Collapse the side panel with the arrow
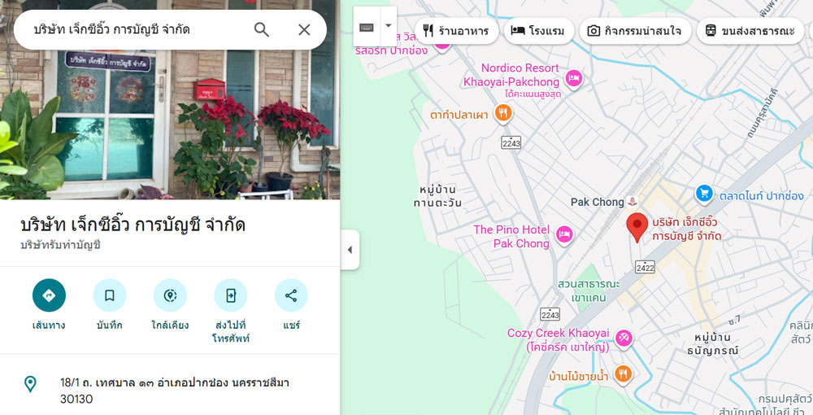Screen dimensions: 813x415 350,250
